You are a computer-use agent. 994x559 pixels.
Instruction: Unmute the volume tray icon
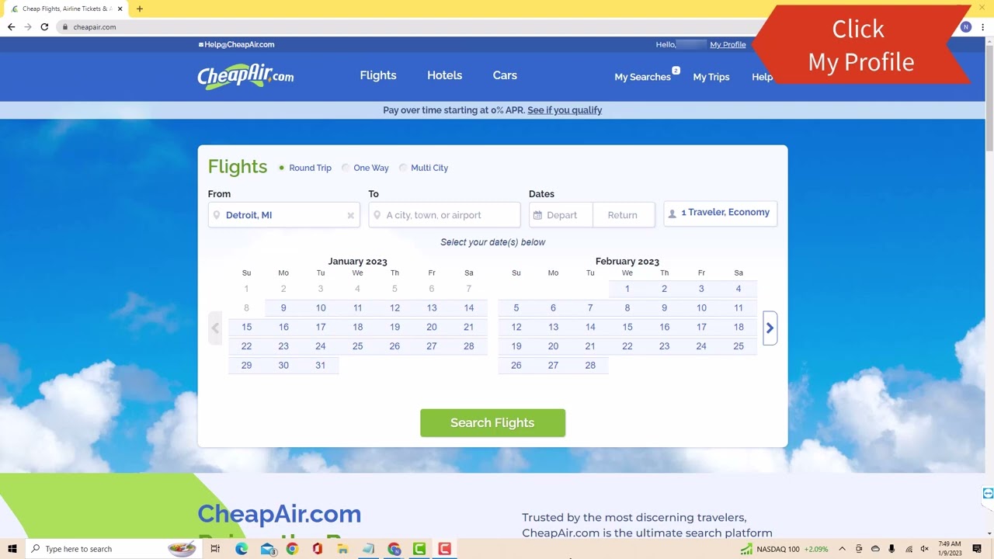924,549
